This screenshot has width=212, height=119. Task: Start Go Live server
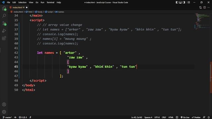(x=185, y=117)
